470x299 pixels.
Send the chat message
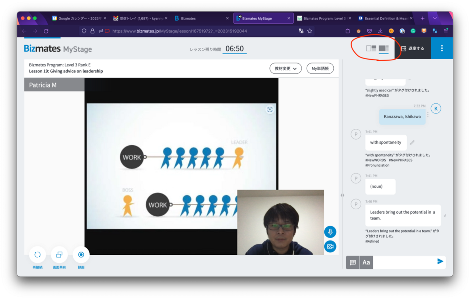click(440, 261)
